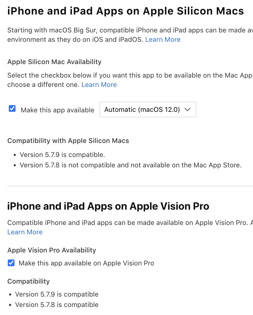Click the "Compatibility with Apple Silicon Macs" subheading
253x315 pixels.
pyautogui.click(x=68, y=141)
